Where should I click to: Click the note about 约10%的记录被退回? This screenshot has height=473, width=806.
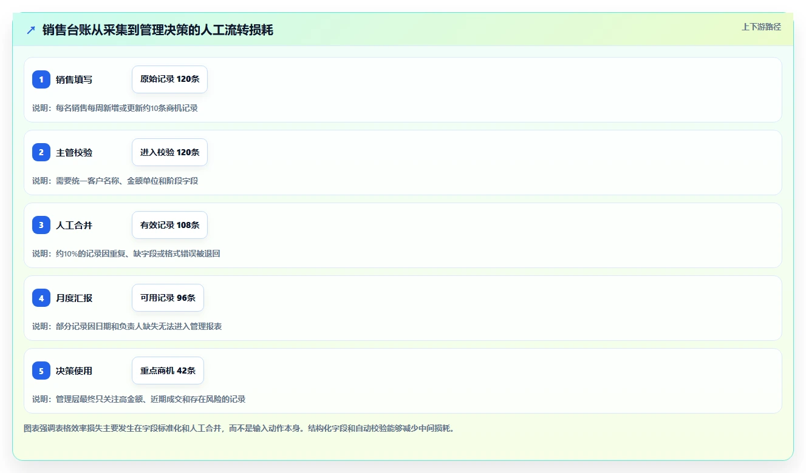pos(126,253)
